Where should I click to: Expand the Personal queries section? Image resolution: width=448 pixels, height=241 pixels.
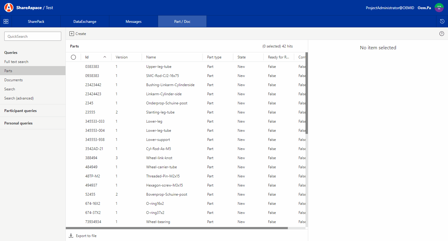click(x=18, y=123)
